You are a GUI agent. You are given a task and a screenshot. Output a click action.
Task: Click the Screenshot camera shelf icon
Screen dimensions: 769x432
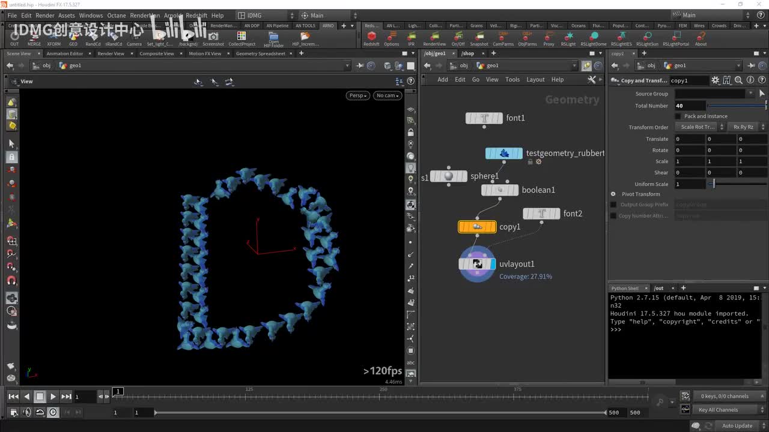click(x=213, y=37)
